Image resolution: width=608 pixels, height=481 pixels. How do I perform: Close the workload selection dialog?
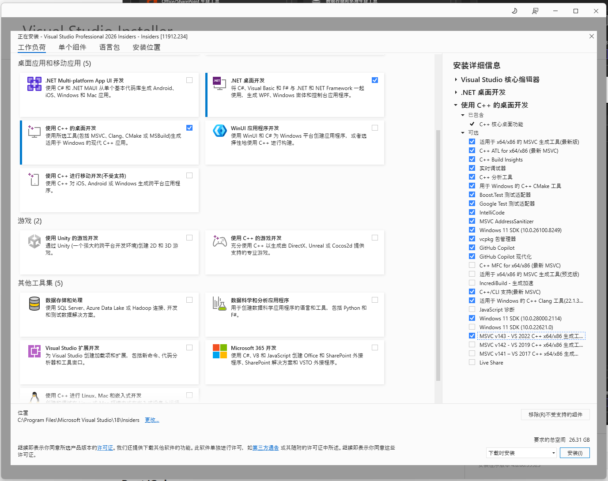592,36
